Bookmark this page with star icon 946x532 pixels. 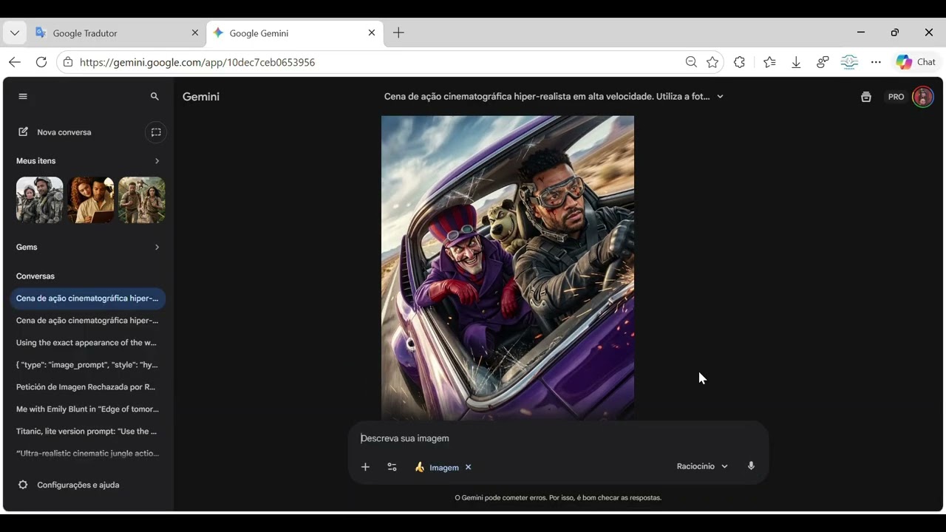click(712, 63)
